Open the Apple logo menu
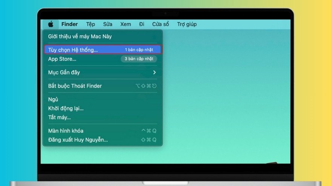This screenshot has width=331, height=186. (x=51, y=24)
